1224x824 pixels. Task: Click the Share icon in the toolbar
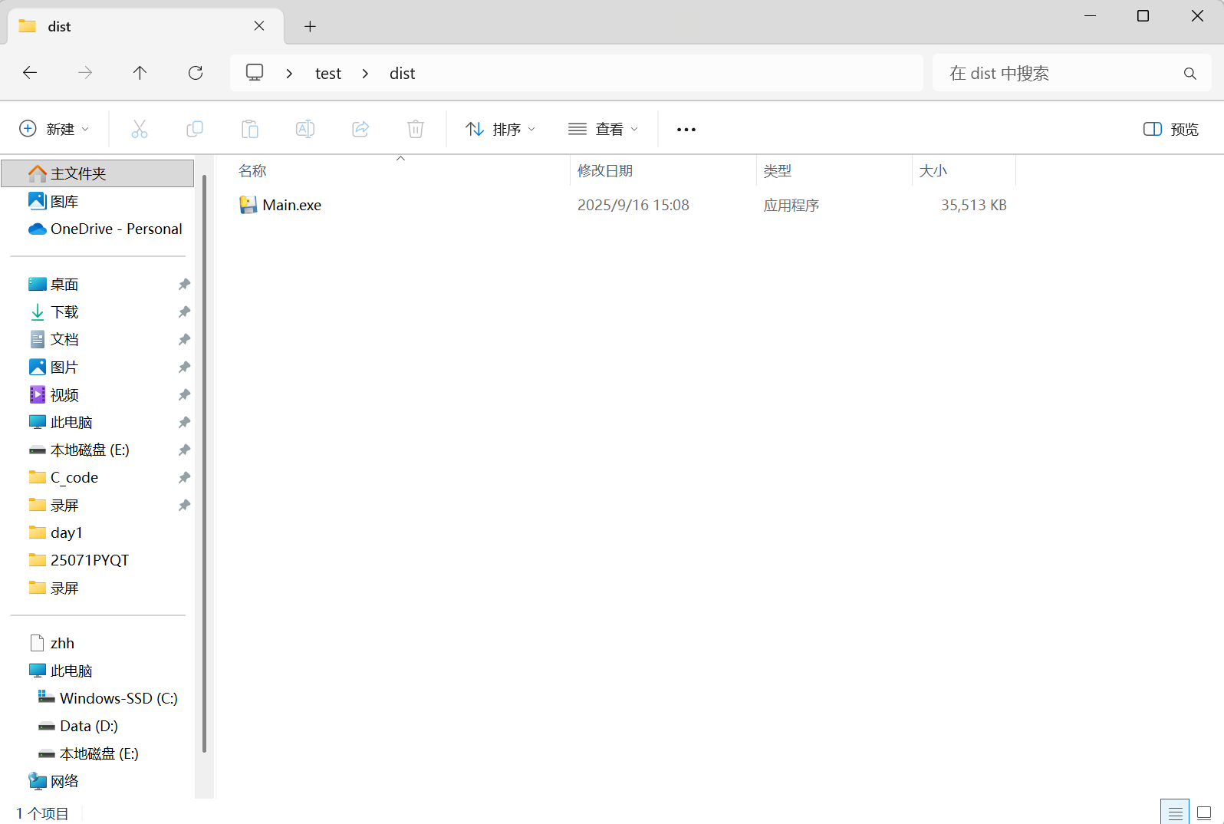point(360,129)
